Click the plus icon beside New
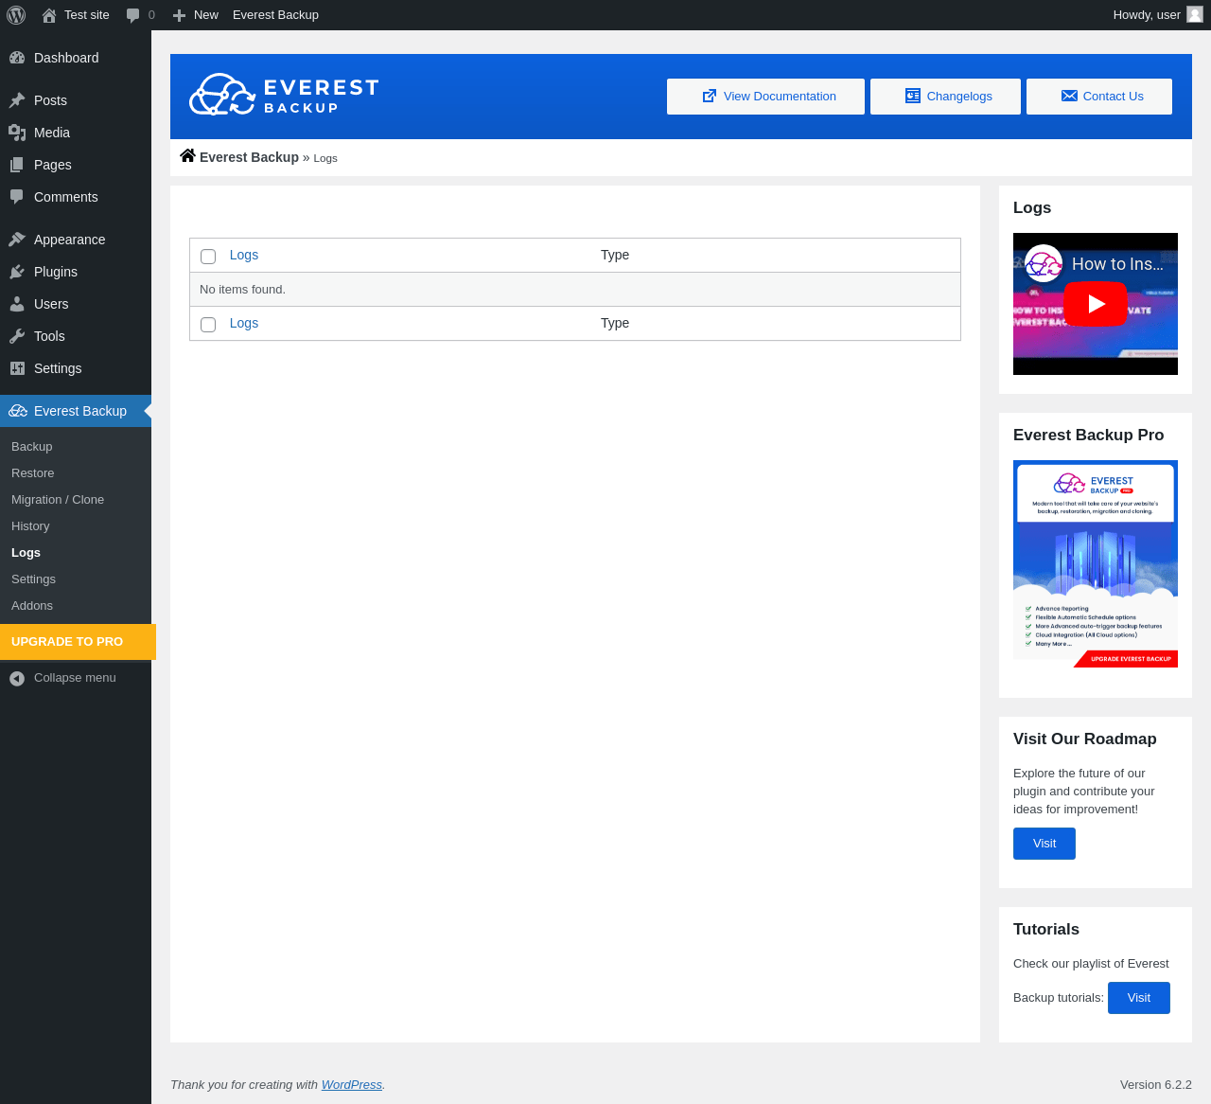The width and height of the screenshot is (1211, 1104). (x=179, y=15)
